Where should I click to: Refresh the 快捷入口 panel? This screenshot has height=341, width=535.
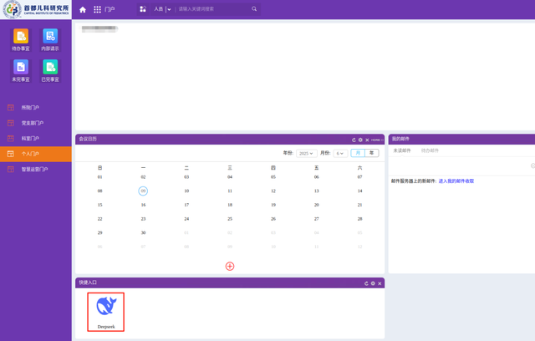click(366, 283)
